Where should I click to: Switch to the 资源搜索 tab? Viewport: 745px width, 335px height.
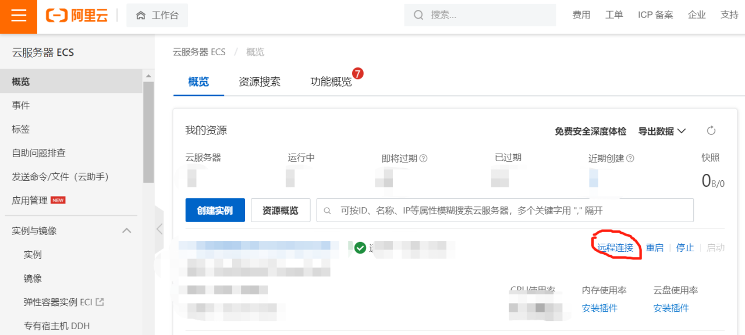point(259,82)
